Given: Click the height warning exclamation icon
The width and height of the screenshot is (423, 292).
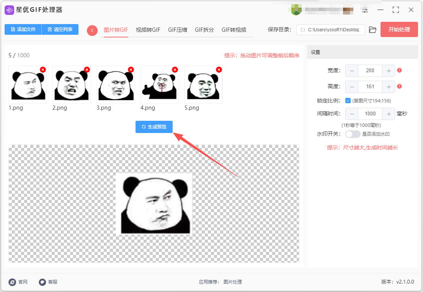Looking at the screenshot, I should click(400, 86).
